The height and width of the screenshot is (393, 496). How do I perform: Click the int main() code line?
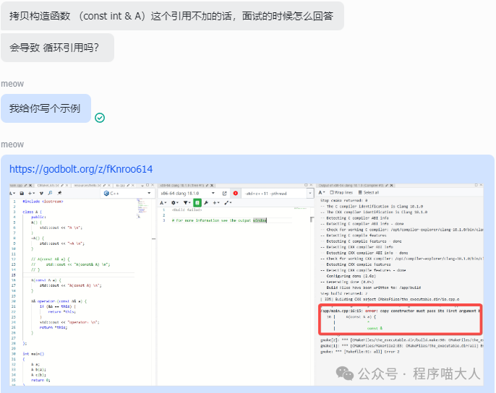(x=33, y=354)
